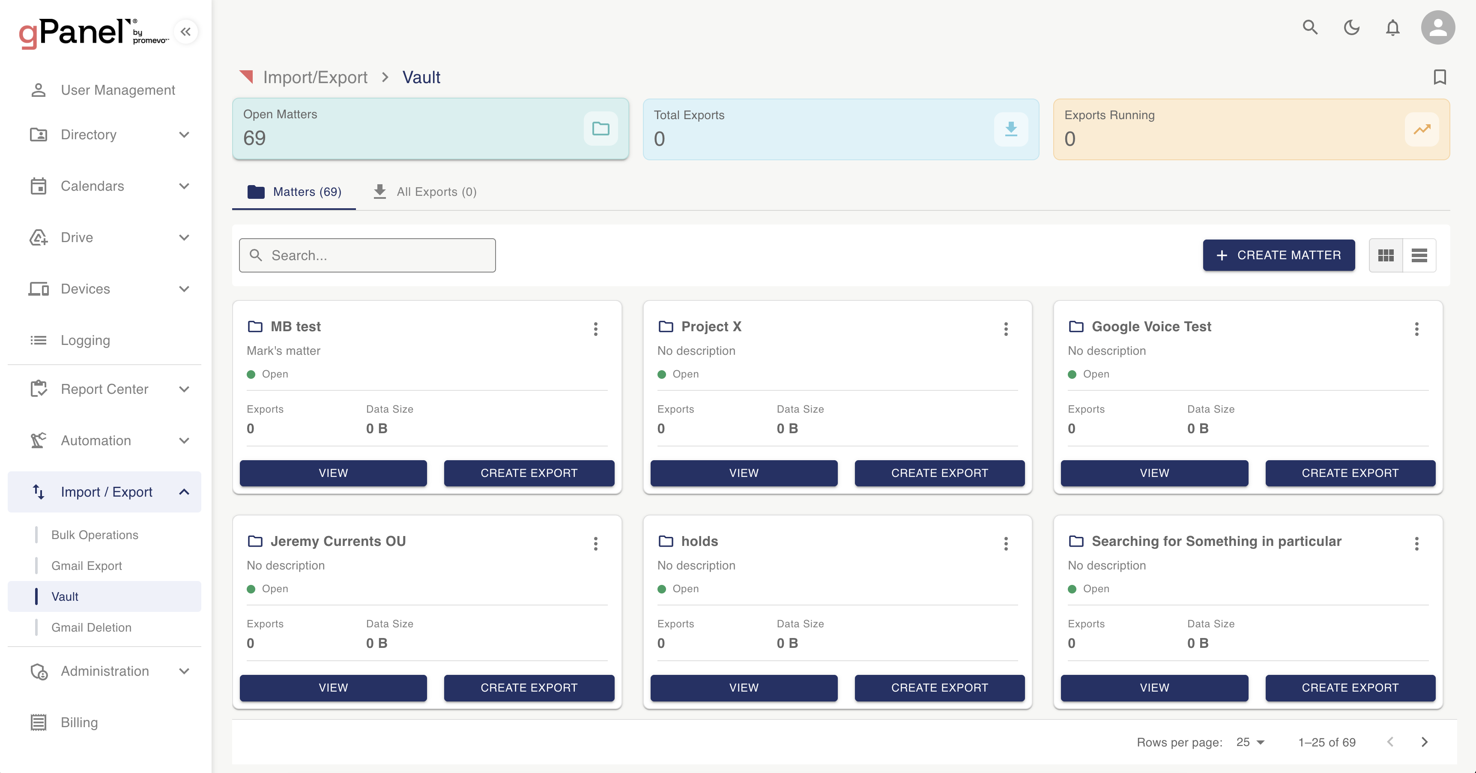
Task: Collapse the Import / Export menu
Action: click(104, 491)
